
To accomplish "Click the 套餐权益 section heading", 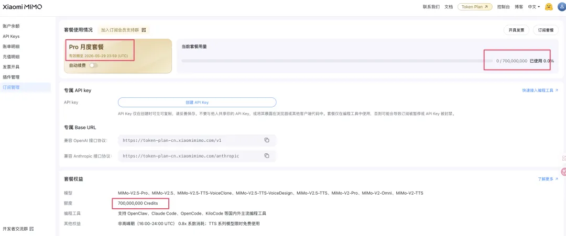I will (x=74, y=179).
